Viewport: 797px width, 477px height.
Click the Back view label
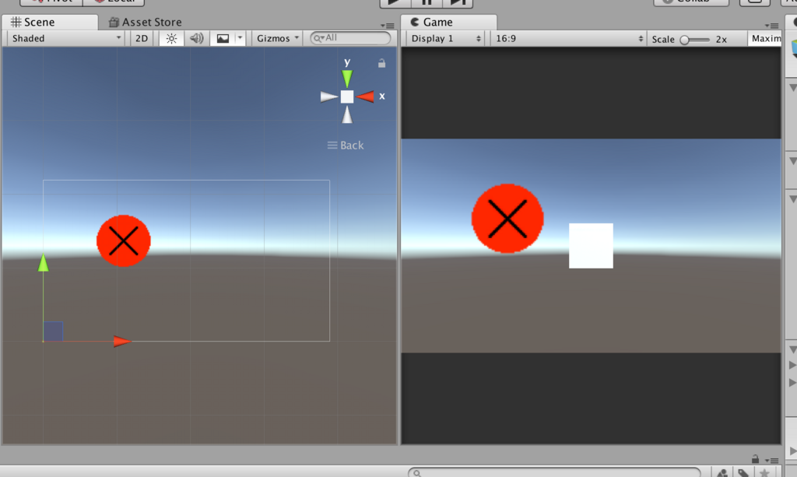coord(352,146)
